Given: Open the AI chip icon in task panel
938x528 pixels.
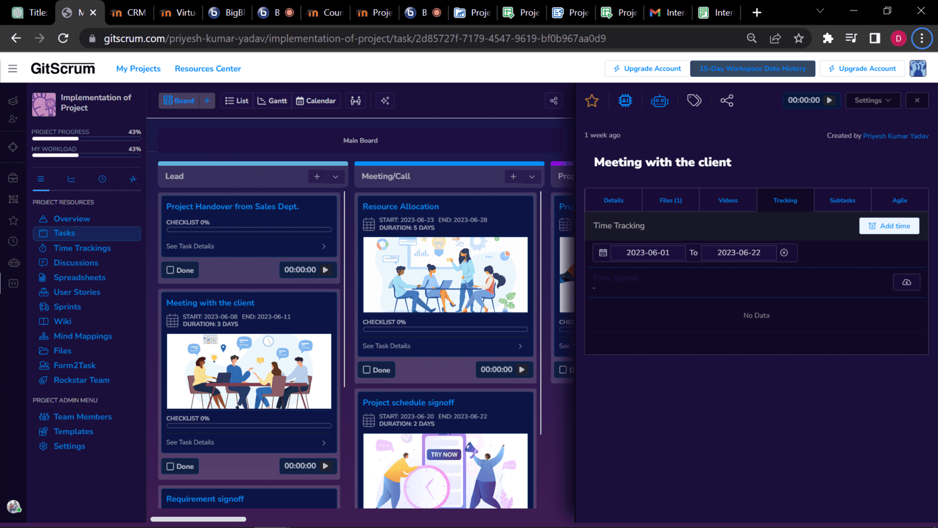Looking at the screenshot, I should click(626, 101).
